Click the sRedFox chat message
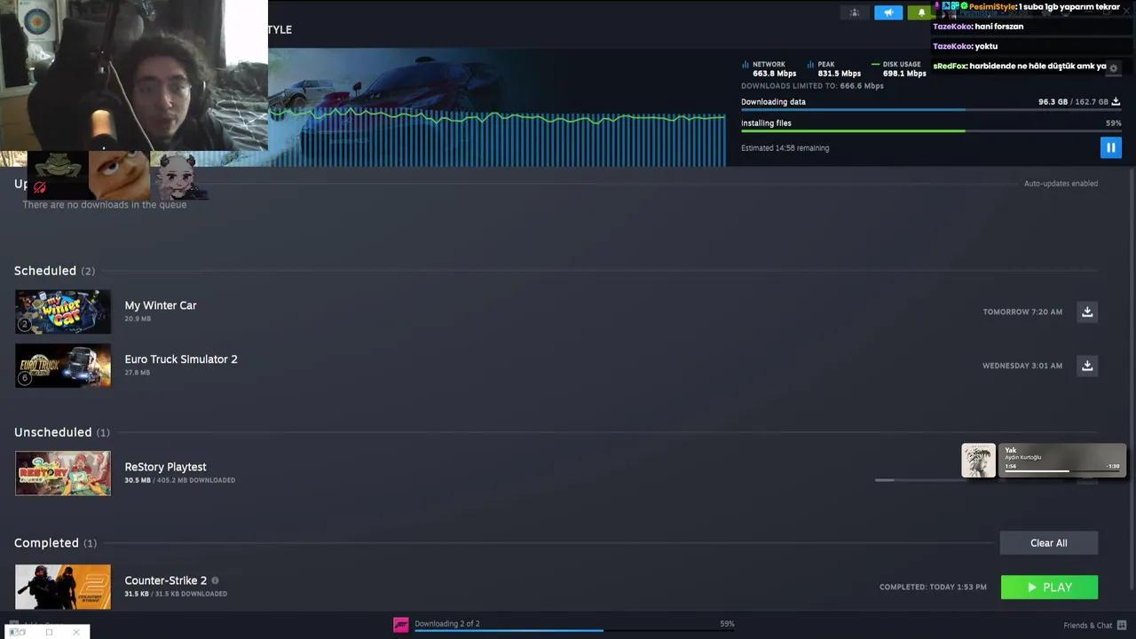1136x639 pixels. tap(1020, 66)
